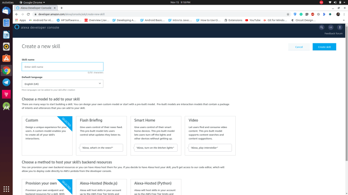This screenshot has height=195, width=348.
Task: Open the Feedback forum link
Action: coord(333,33)
